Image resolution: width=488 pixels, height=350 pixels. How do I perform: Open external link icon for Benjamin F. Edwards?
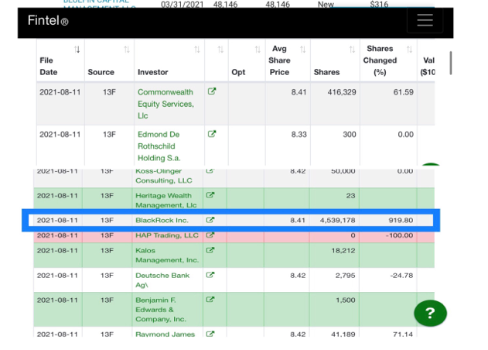[210, 300]
